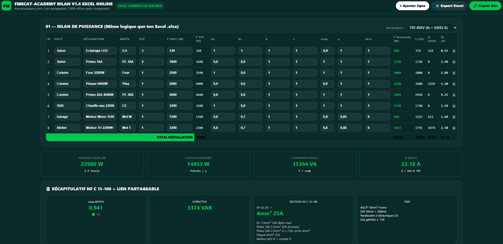Edit the Plaque 6000W designation field

tap(100, 84)
